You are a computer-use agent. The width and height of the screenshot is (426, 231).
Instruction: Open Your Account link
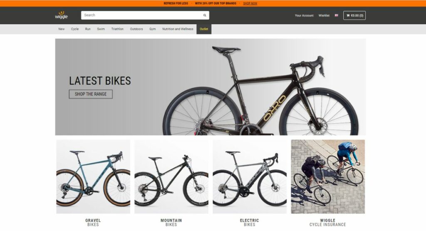(x=304, y=15)
